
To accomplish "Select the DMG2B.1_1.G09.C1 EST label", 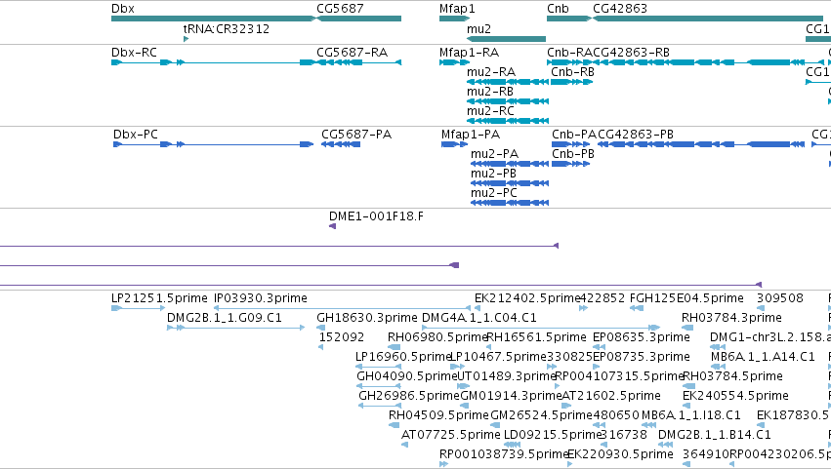I will (x=225, y=318).
